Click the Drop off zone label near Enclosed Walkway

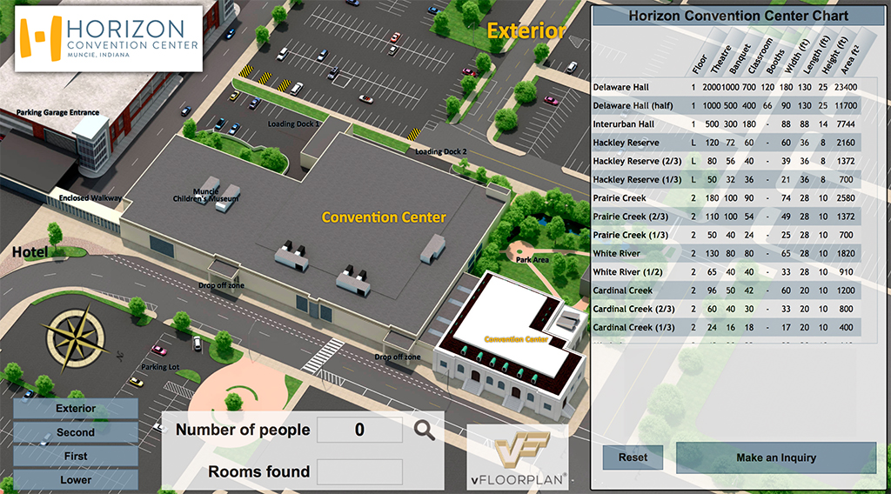pos(221,285)
